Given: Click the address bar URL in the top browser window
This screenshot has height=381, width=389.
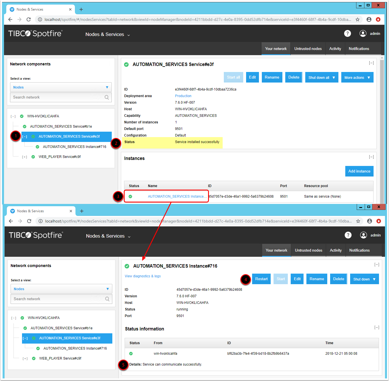Looking at the screenshot, I should click(x=198, y=19).
